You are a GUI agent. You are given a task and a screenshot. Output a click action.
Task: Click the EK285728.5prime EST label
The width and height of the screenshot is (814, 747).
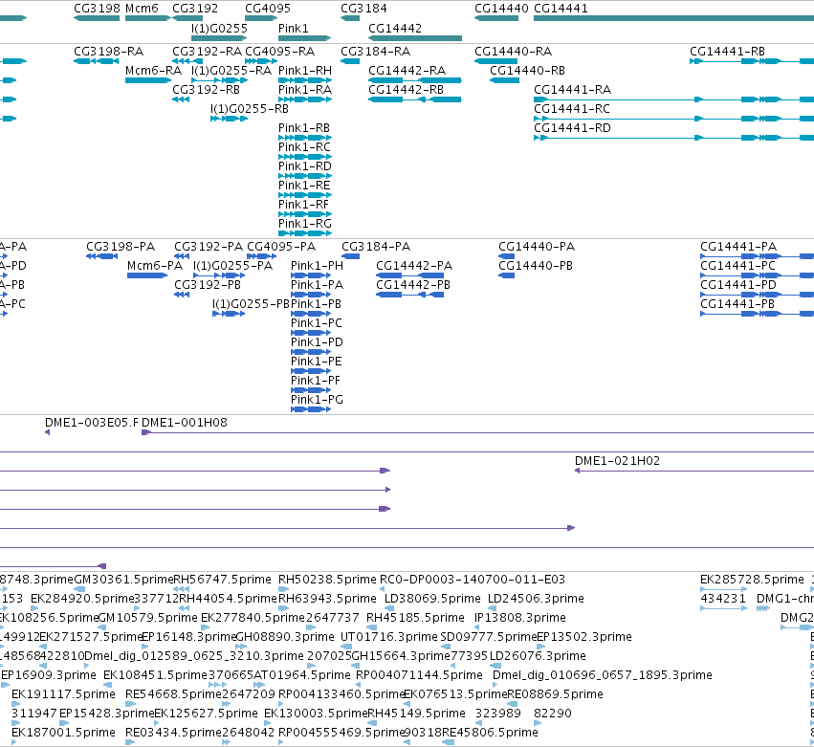(752, 579)
